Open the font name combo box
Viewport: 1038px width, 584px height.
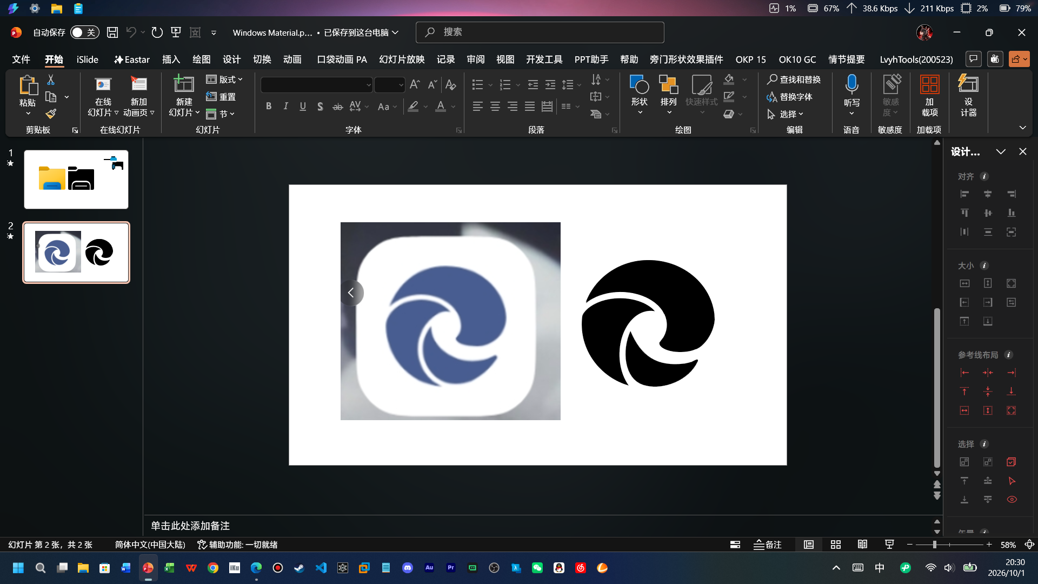tap(317, 85)
